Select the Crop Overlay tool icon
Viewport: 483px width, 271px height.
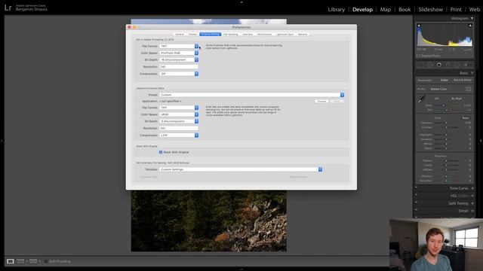click(421, 65)
